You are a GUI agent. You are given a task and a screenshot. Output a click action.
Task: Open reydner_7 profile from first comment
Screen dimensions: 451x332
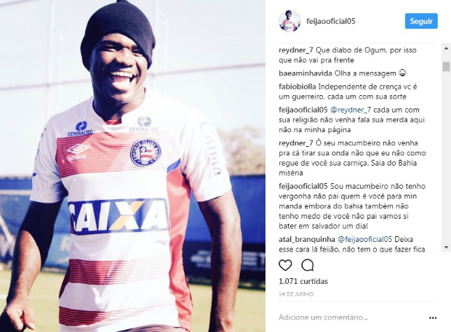pos(296,50)
